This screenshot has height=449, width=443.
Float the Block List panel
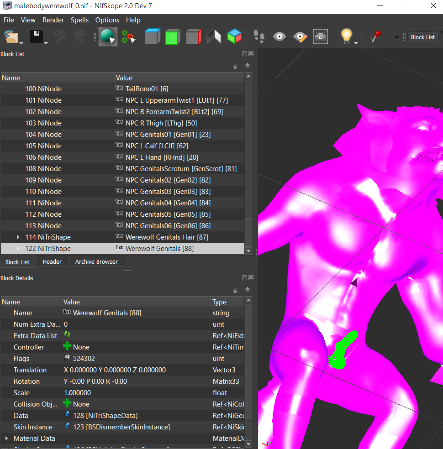[x=244, y=53]
